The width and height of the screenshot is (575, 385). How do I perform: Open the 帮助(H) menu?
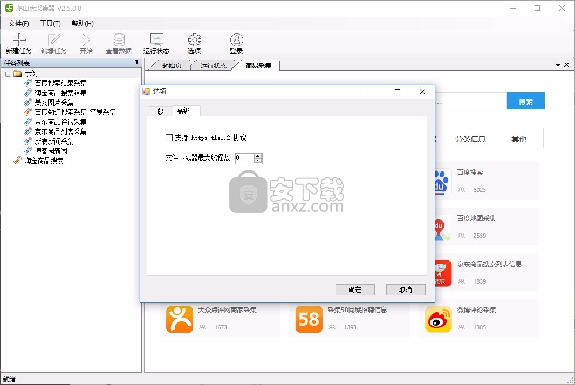pyautogui.click(x=83, y=24)
